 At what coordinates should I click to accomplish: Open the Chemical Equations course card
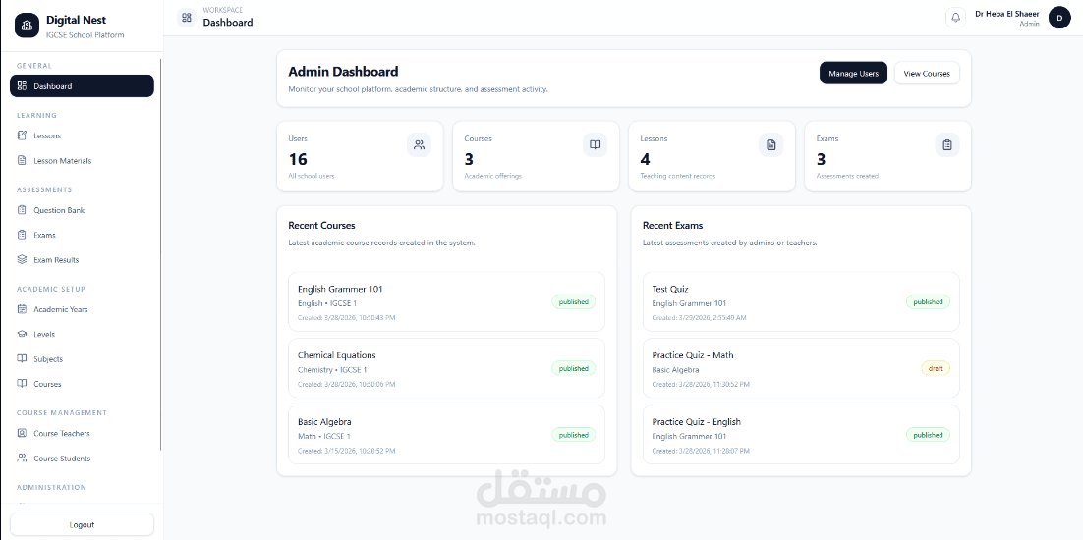[446, 368]
